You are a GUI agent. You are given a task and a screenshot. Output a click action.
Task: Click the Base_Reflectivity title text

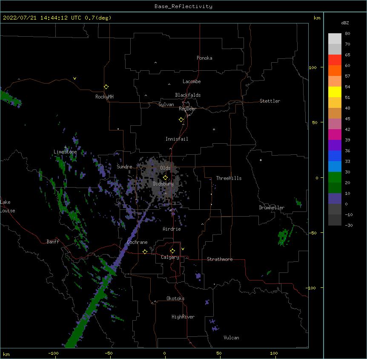point(183,6)
